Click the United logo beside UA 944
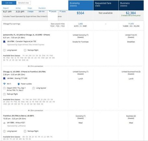Image resolution: width=148 pixels, height=141 pixels. pyautogui.click(x=4, y=78)
